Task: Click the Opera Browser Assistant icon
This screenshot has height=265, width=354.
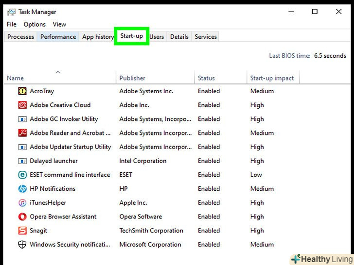Action: coord(22,217)
